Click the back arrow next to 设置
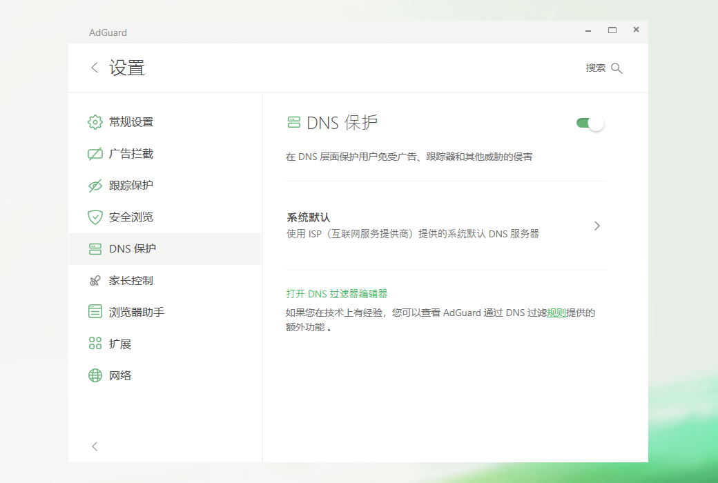The image size is (718, 483). (x=95, y=67)
